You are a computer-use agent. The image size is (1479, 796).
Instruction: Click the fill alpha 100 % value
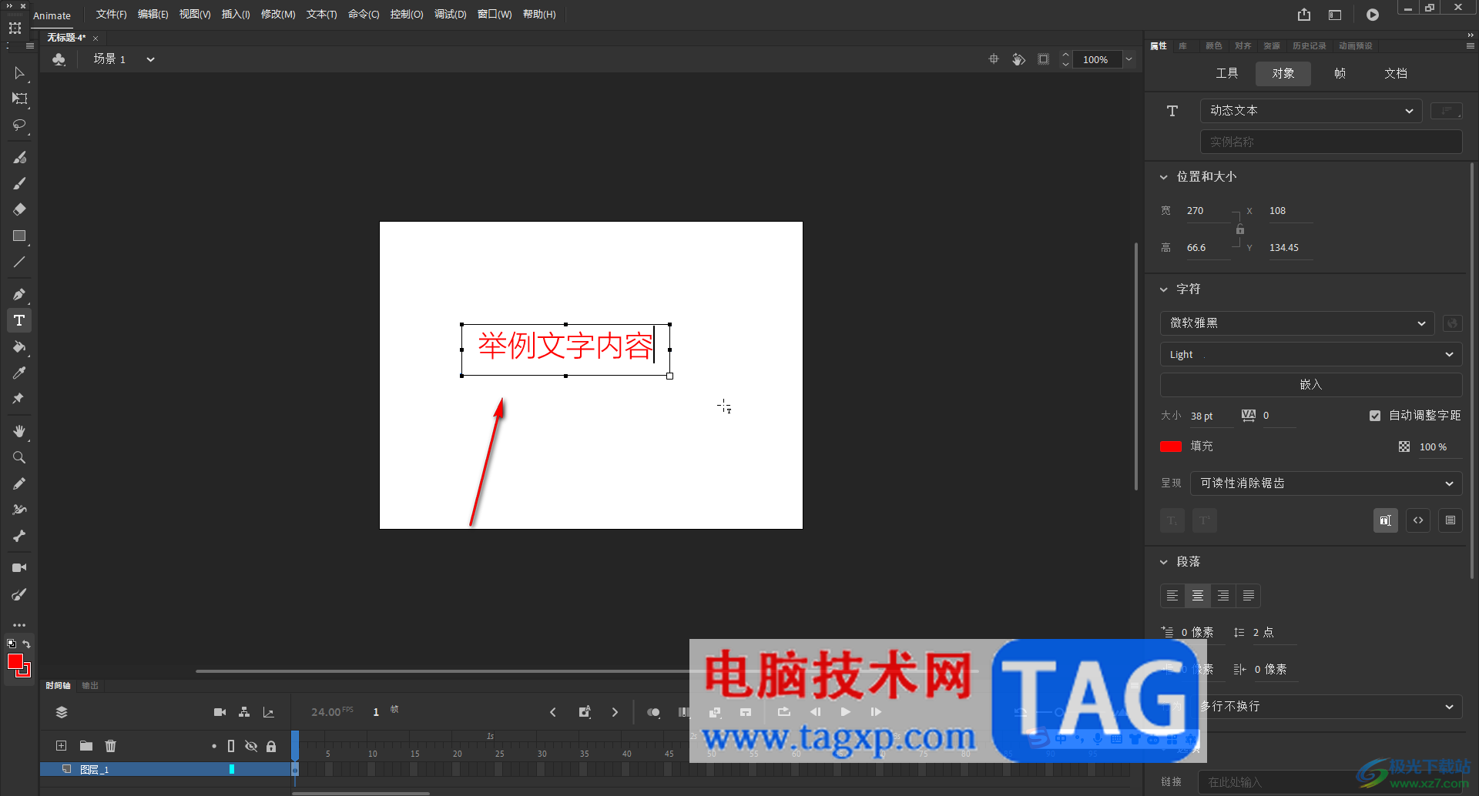pyautogui.click(x=1434, y=447)
